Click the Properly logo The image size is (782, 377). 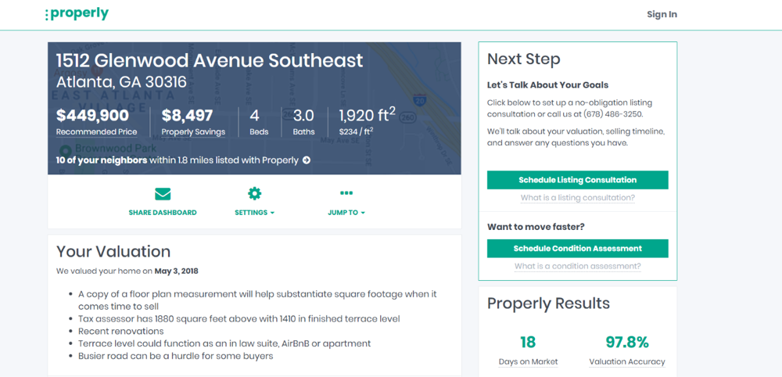77,14
